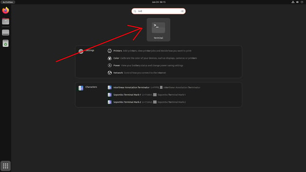Viewport: 306px width, 172px height.
Task: Open the Characters search provider icon
Action: tap(81, 88)
